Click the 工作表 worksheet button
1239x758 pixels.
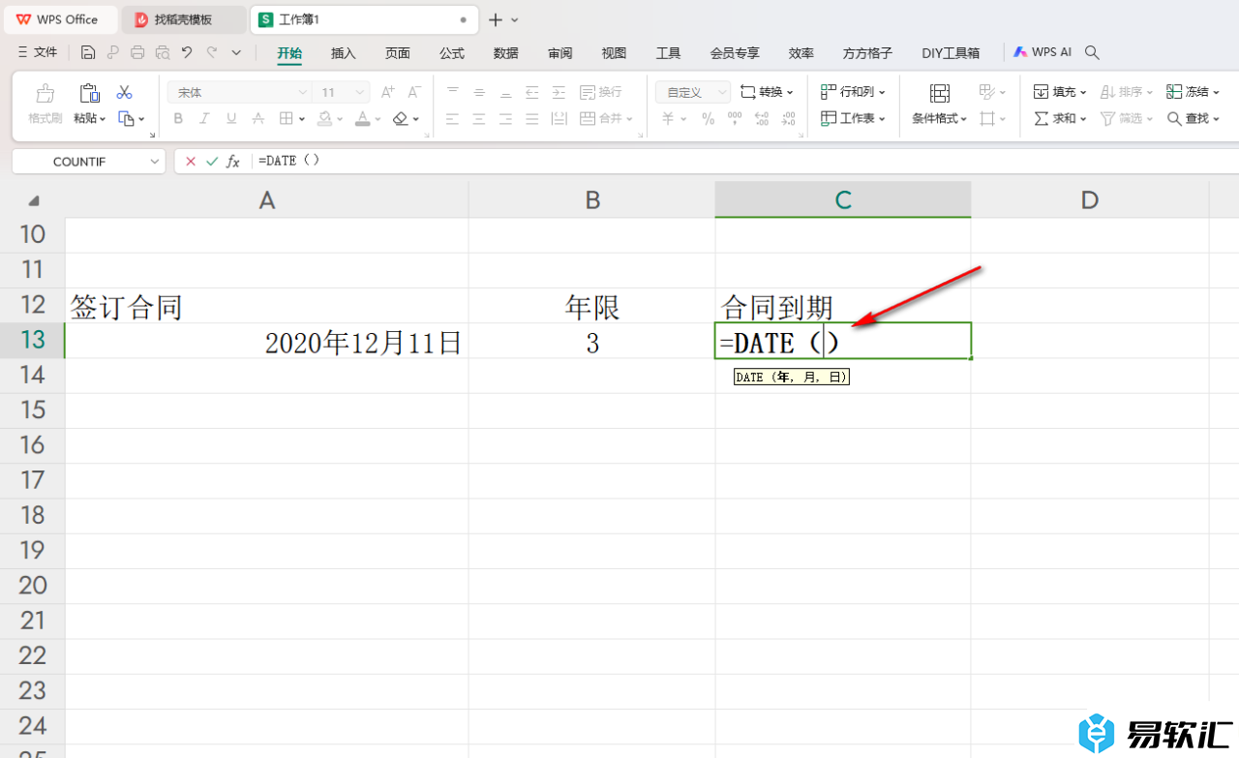point(853,118)
